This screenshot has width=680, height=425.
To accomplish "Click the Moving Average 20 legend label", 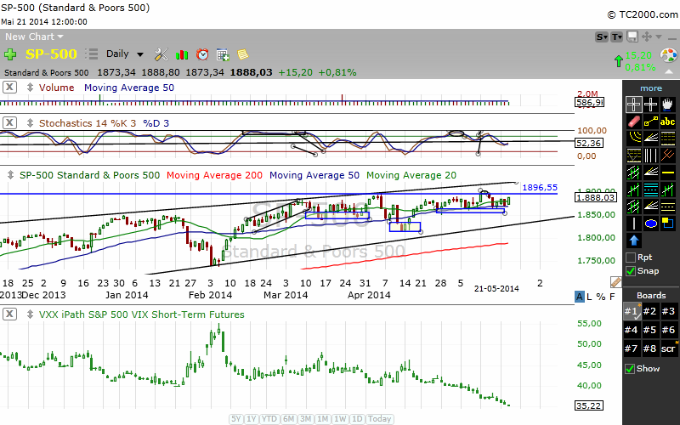I will (x=411, y=175).
